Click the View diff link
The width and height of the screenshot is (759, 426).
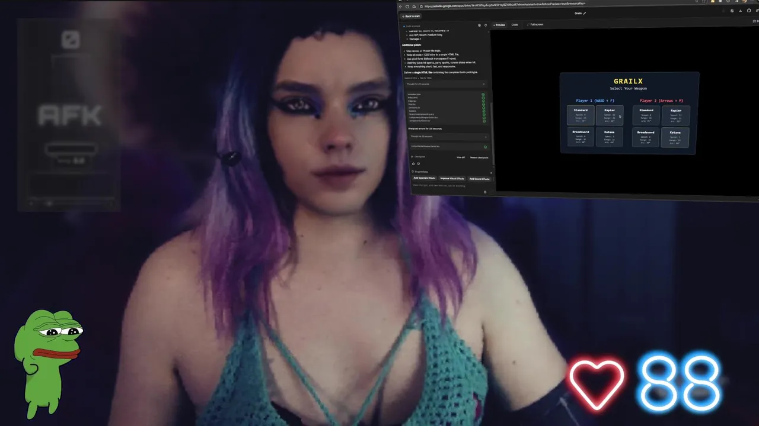coord(461,157)
